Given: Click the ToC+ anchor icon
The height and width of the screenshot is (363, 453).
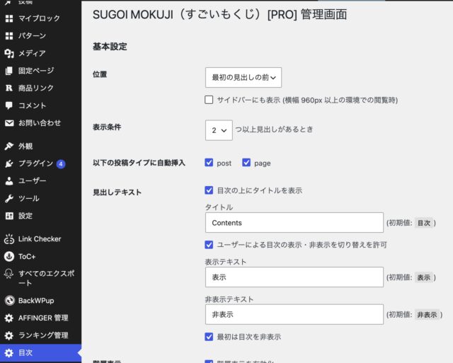Looking at the screenshot, I should point(9,256).
